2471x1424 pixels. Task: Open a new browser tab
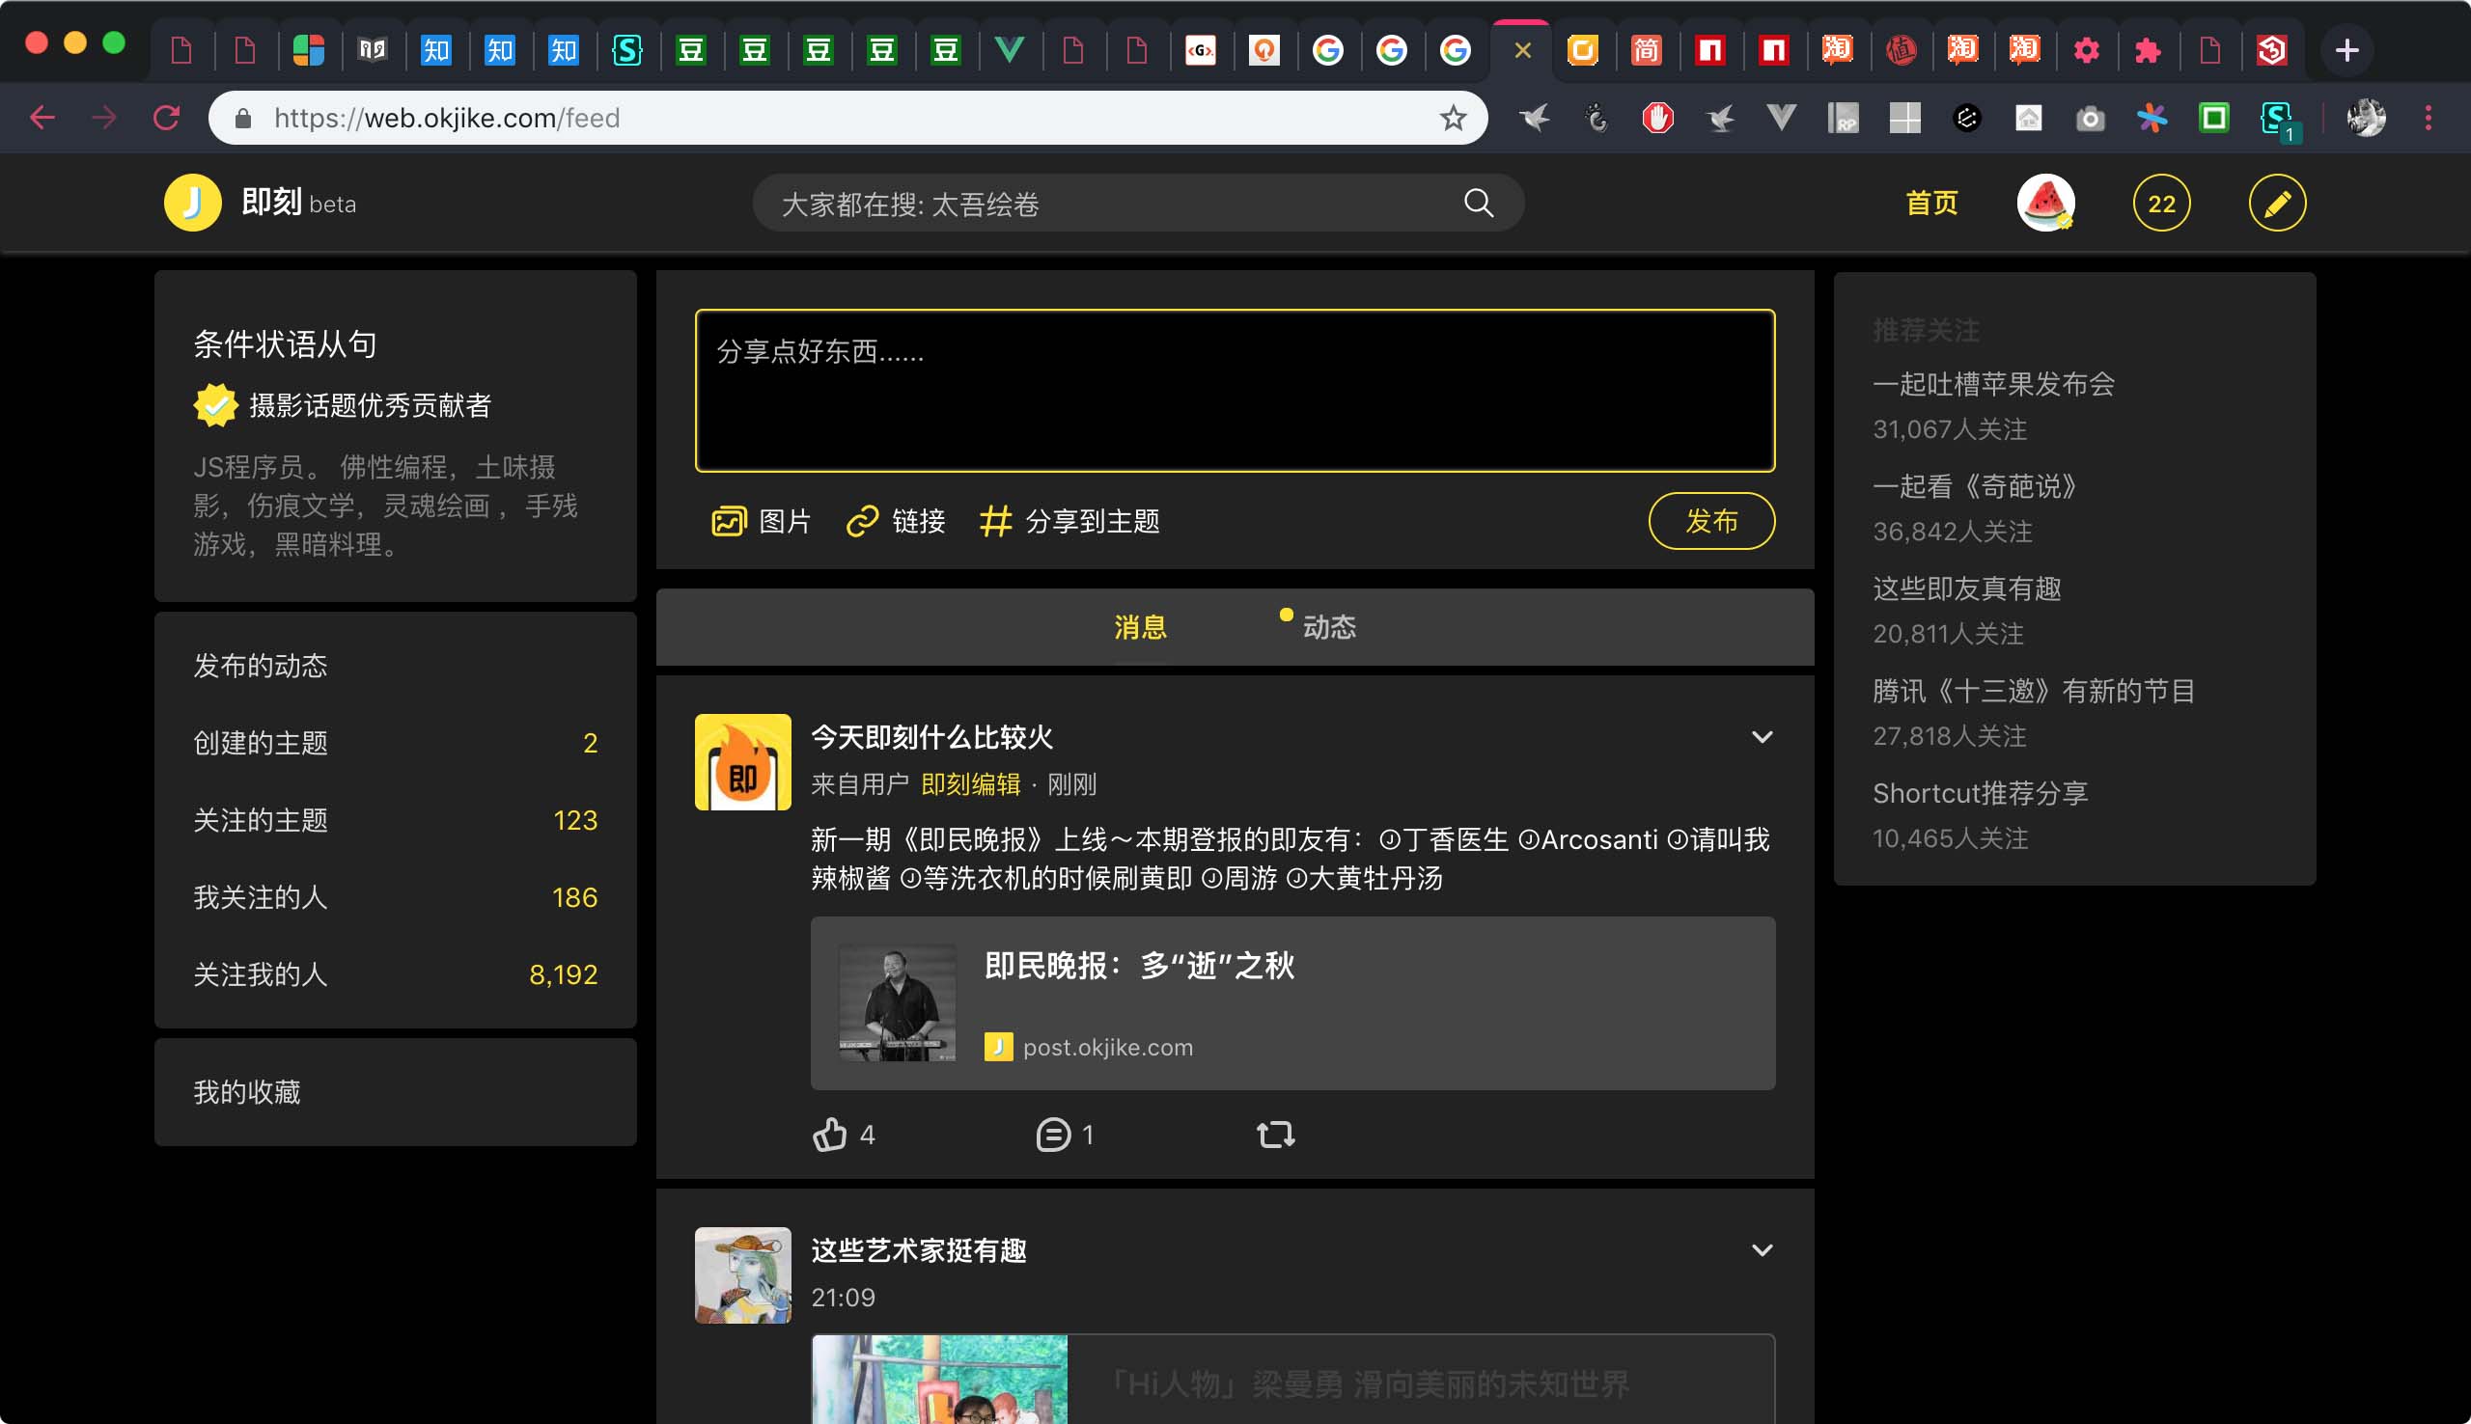click(x=2346, y=50)
